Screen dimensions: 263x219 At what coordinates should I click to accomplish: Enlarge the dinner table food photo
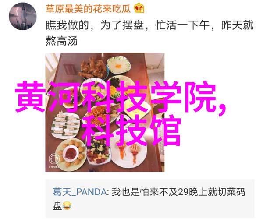(105, 112)
